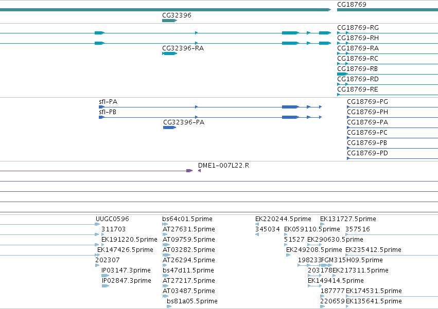Open IP02847.3prime EST
This screenshot has width=438, height=309.
[127, 281]
